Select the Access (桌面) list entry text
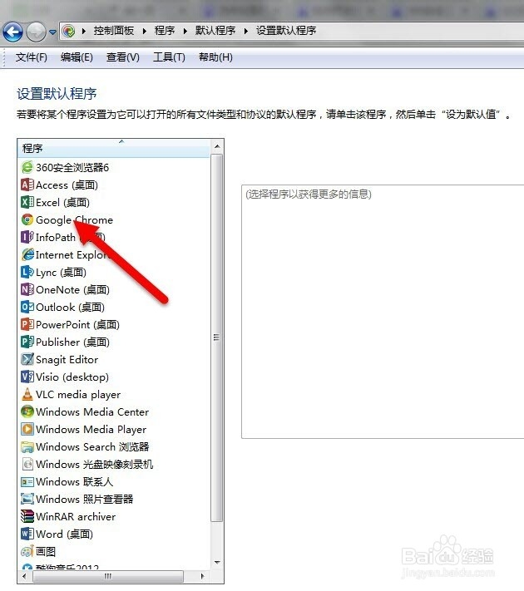Image resolution: width=524 pixels, height=591 pixels. [67, 185]
